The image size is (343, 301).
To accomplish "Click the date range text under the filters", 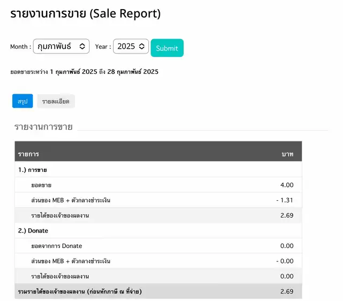I will [84, 72].
